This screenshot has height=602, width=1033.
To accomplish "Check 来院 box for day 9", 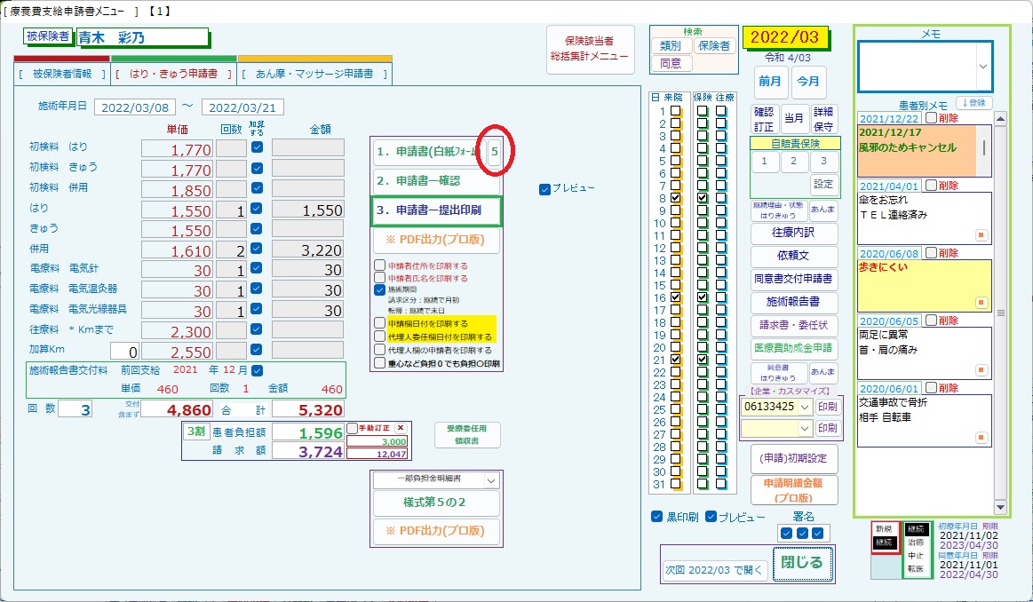I will tap(675, 210).
